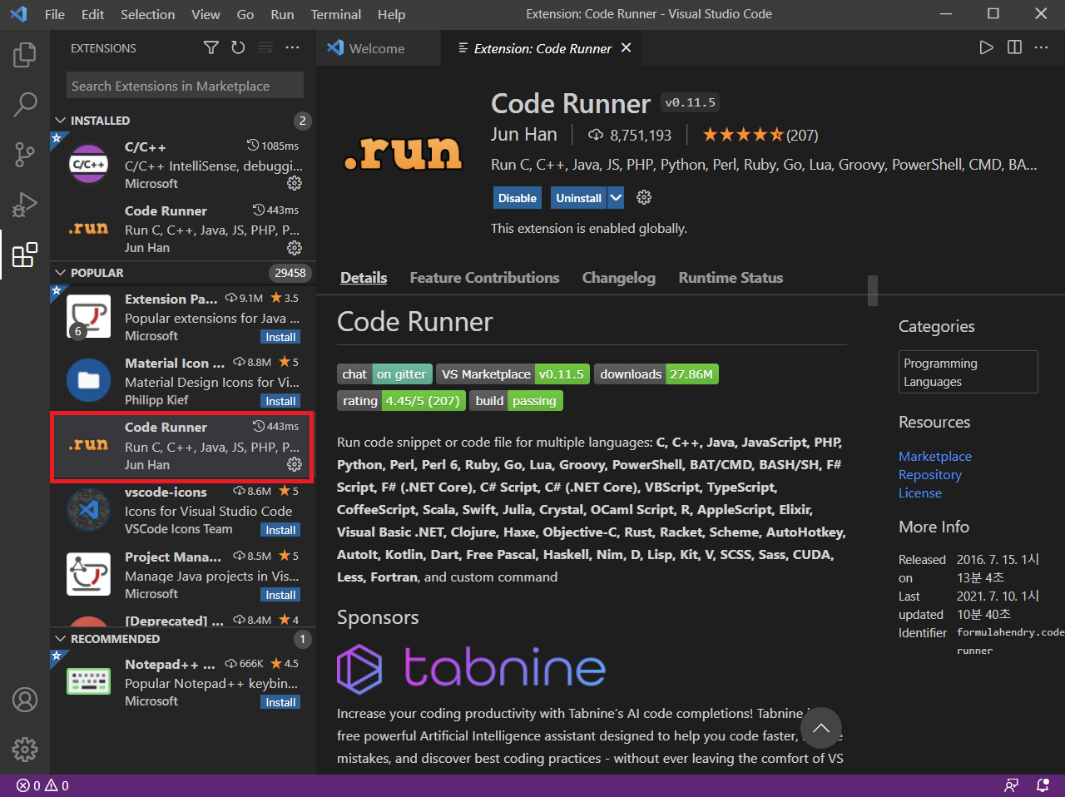1065x797 pixels.
Task: Open the License resource link
Action: pyautogui.click(x=920, y=493)
